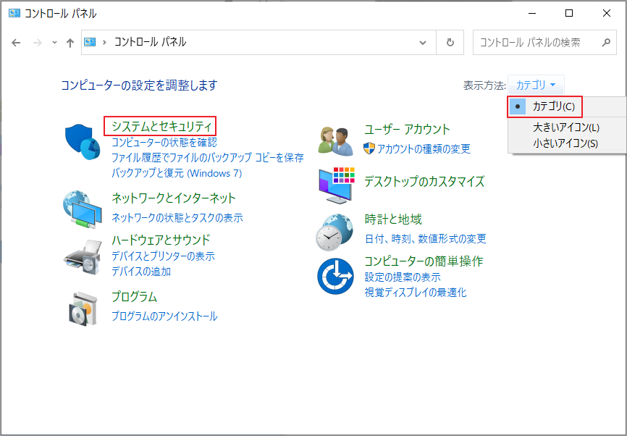Maximize the Control Panel window
627x436 pixels.
[x=568, y=13]
